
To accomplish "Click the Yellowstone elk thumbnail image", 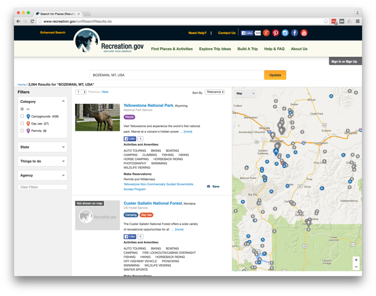I will pos(97,118).
